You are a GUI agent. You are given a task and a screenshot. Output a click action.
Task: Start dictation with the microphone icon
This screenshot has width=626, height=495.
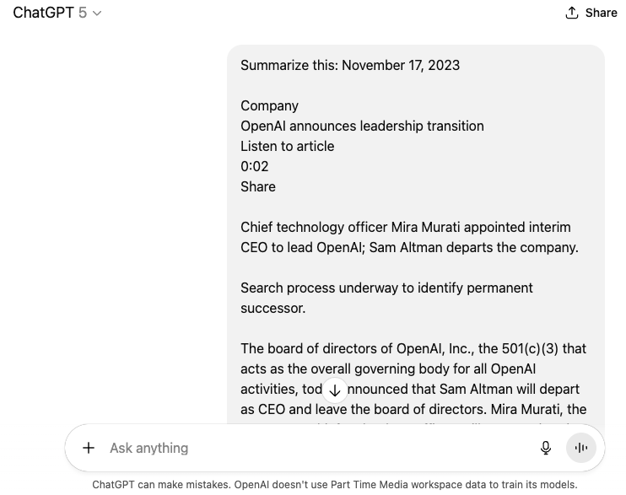point(546,448)
